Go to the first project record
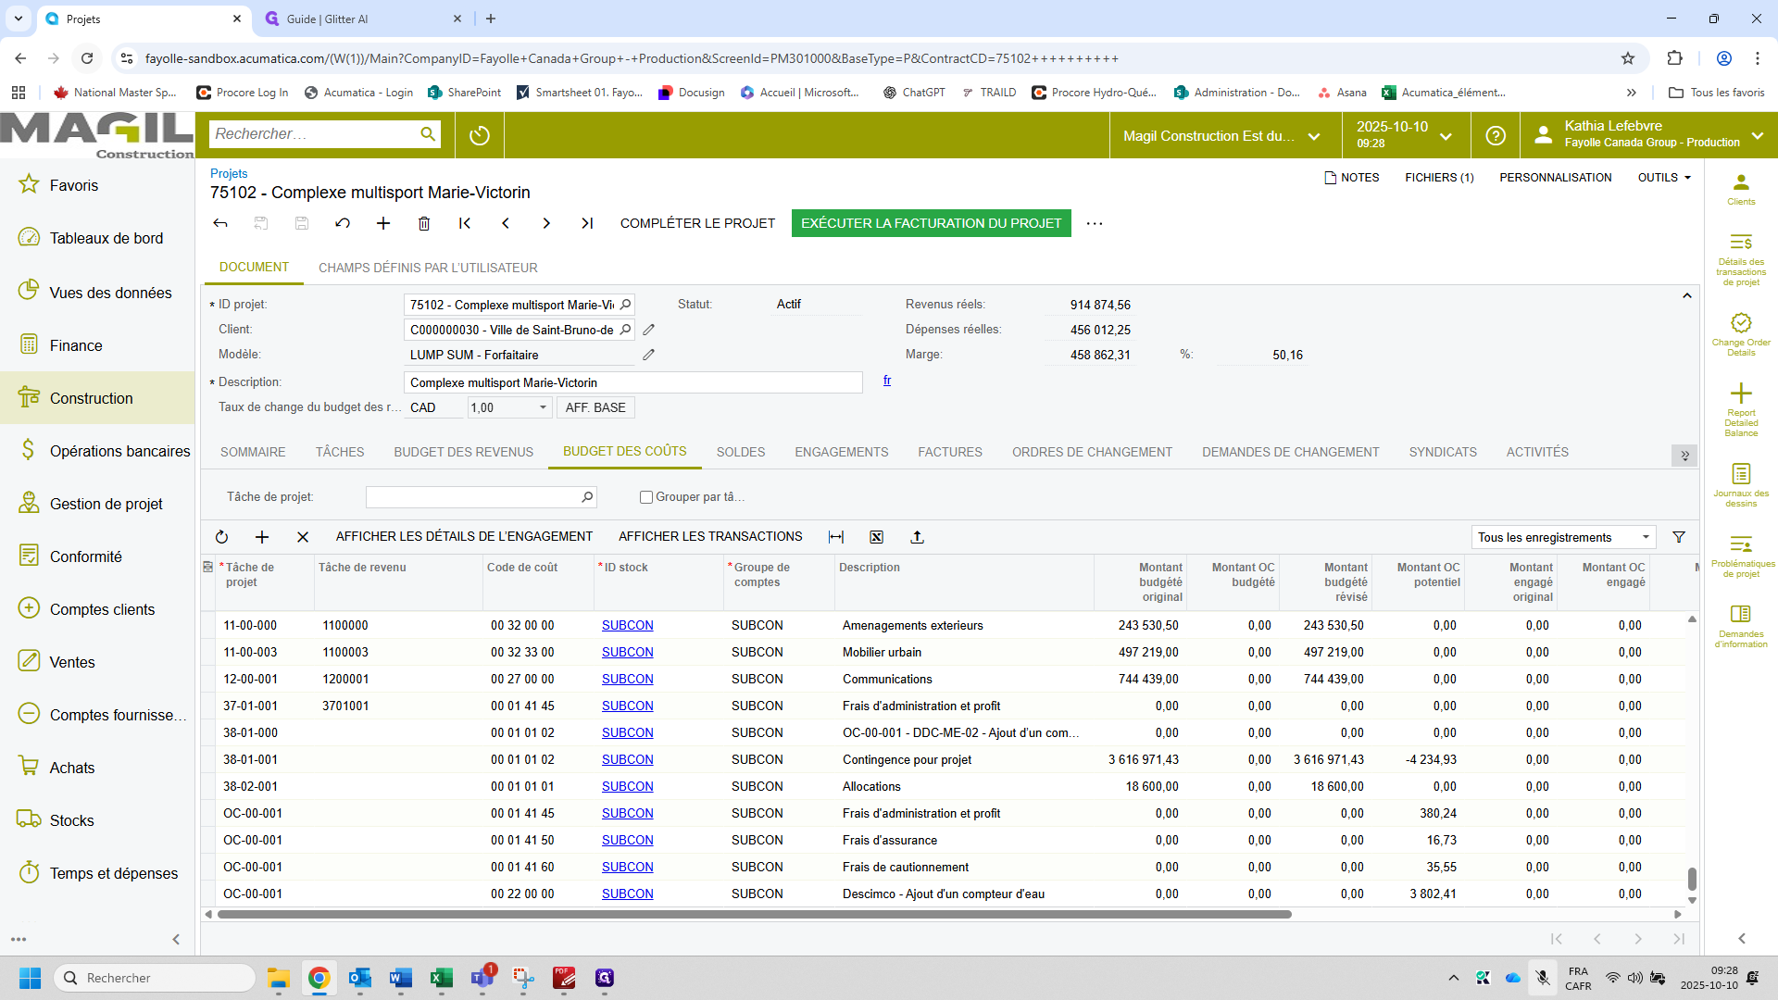Image resolution: width=1778 pixels, height=1000 pixels. click(x=465, y=223)
